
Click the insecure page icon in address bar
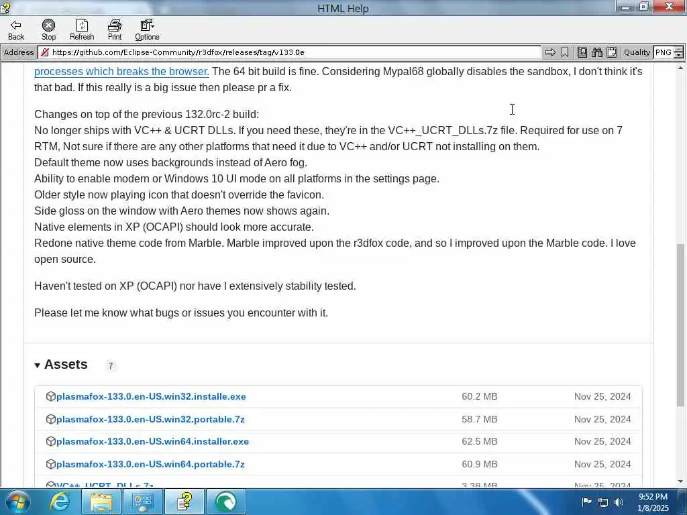(x=44, y=52)
